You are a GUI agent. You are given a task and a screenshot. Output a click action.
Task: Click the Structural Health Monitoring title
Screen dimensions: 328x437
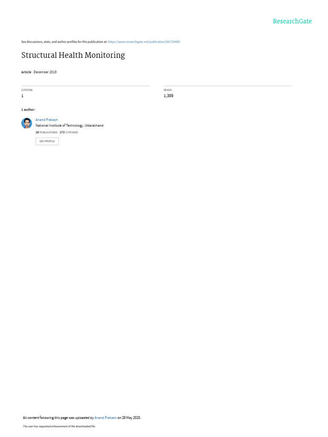tap(73, 55)
